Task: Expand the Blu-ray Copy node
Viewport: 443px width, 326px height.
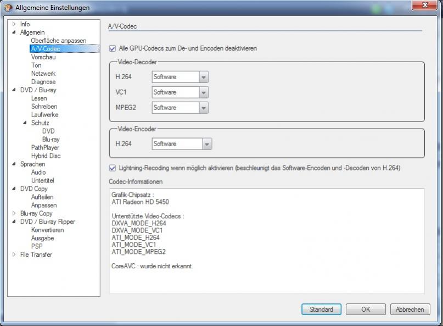Action: tap(14, 213)
